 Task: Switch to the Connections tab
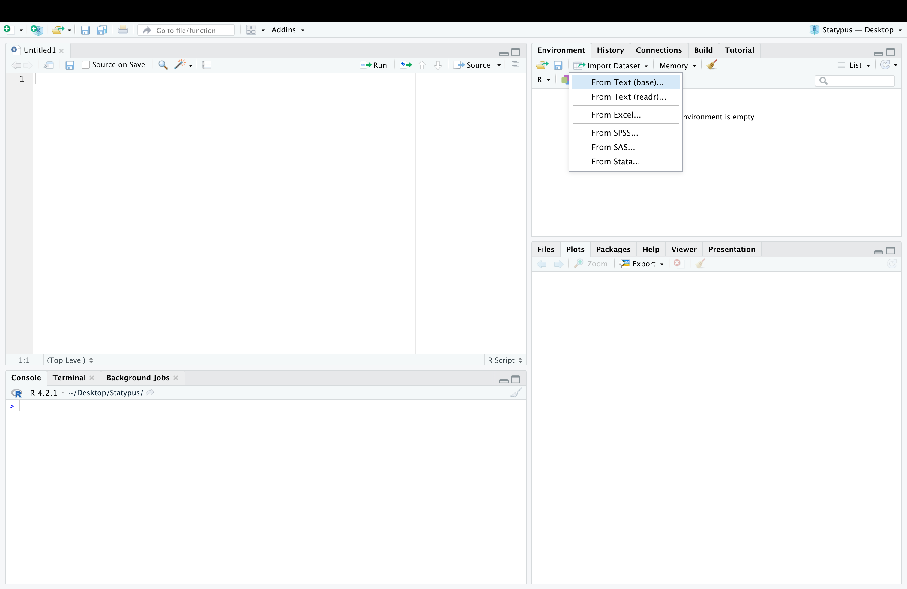click(x=659, y=50)
